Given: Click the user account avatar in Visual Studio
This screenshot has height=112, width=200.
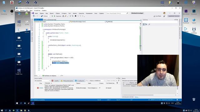Looking at the screenshot, I should 164,13.
